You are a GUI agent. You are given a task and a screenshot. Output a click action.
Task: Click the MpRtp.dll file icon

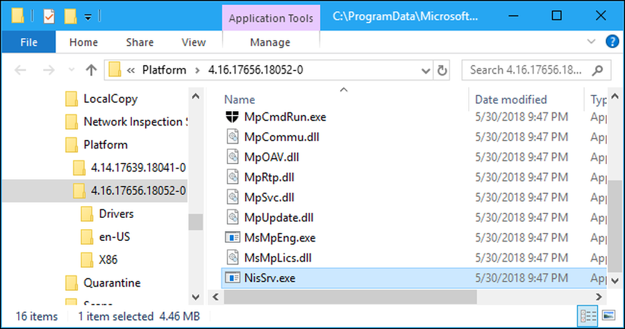tap(232, 177)
